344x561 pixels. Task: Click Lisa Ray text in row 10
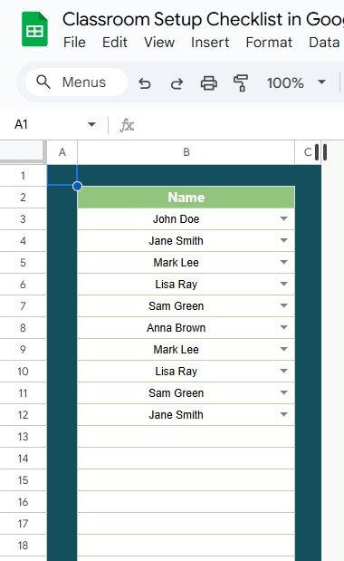(177, 372)
